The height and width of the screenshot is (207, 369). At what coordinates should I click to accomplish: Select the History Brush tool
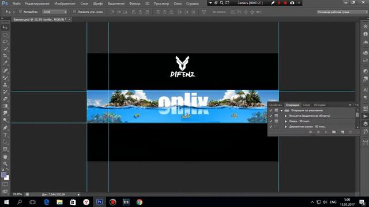[x=5, y=92]
